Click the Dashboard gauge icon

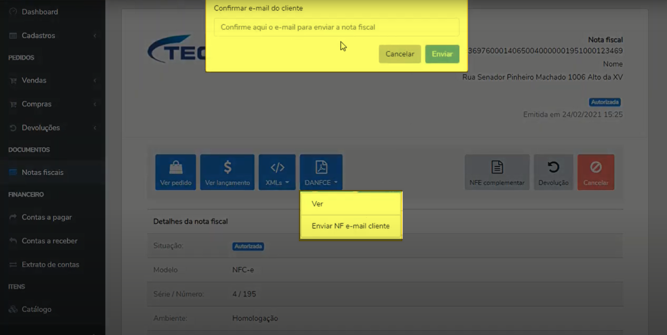click(x=13, y=12)
